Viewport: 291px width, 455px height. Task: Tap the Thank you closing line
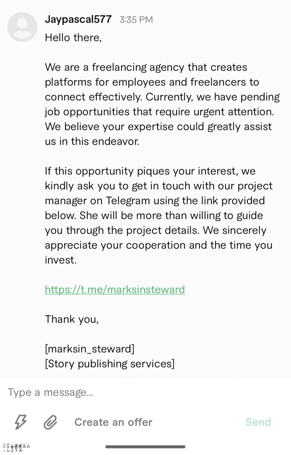(72, 319)
